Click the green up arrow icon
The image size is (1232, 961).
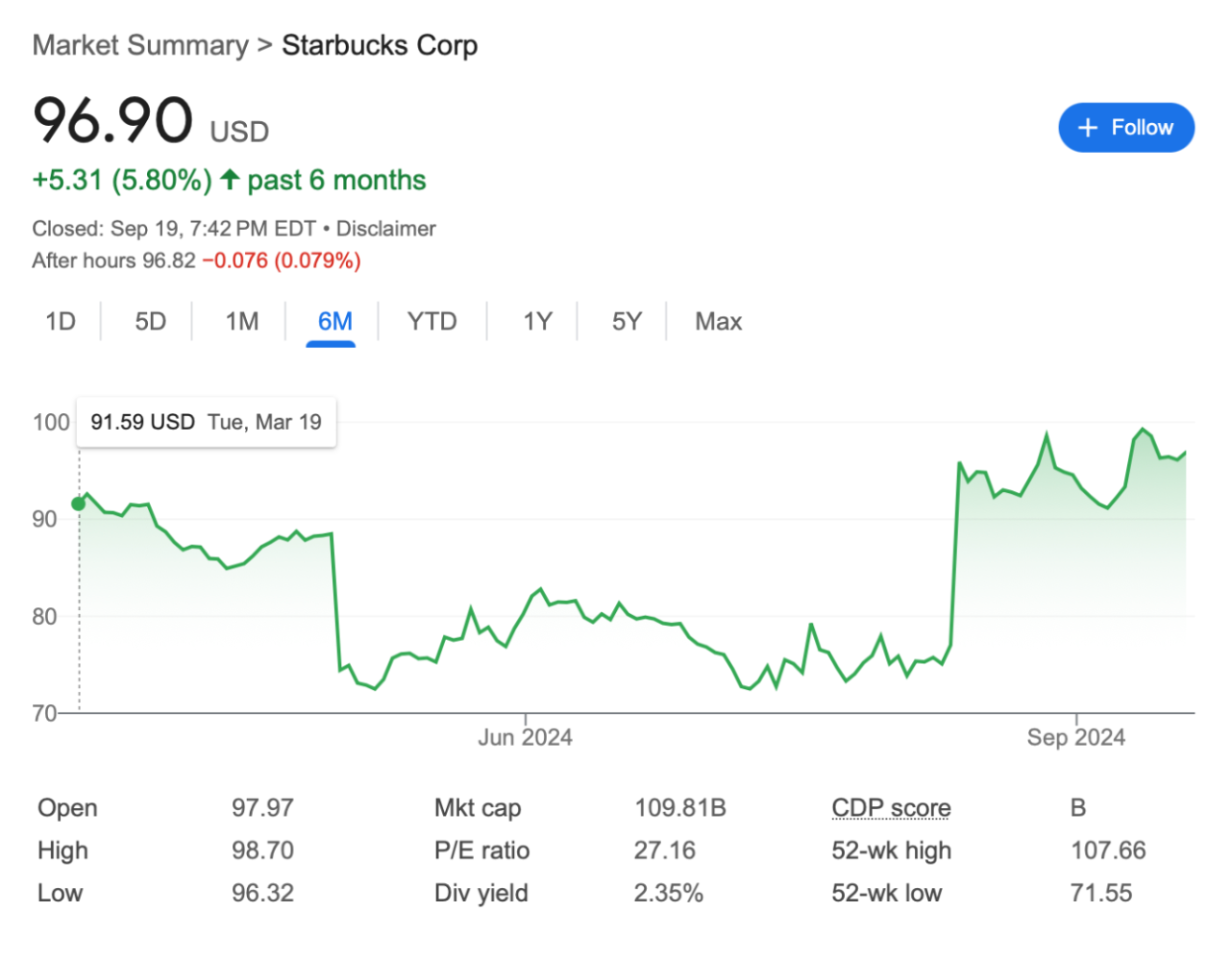click(x=230, y=180)
